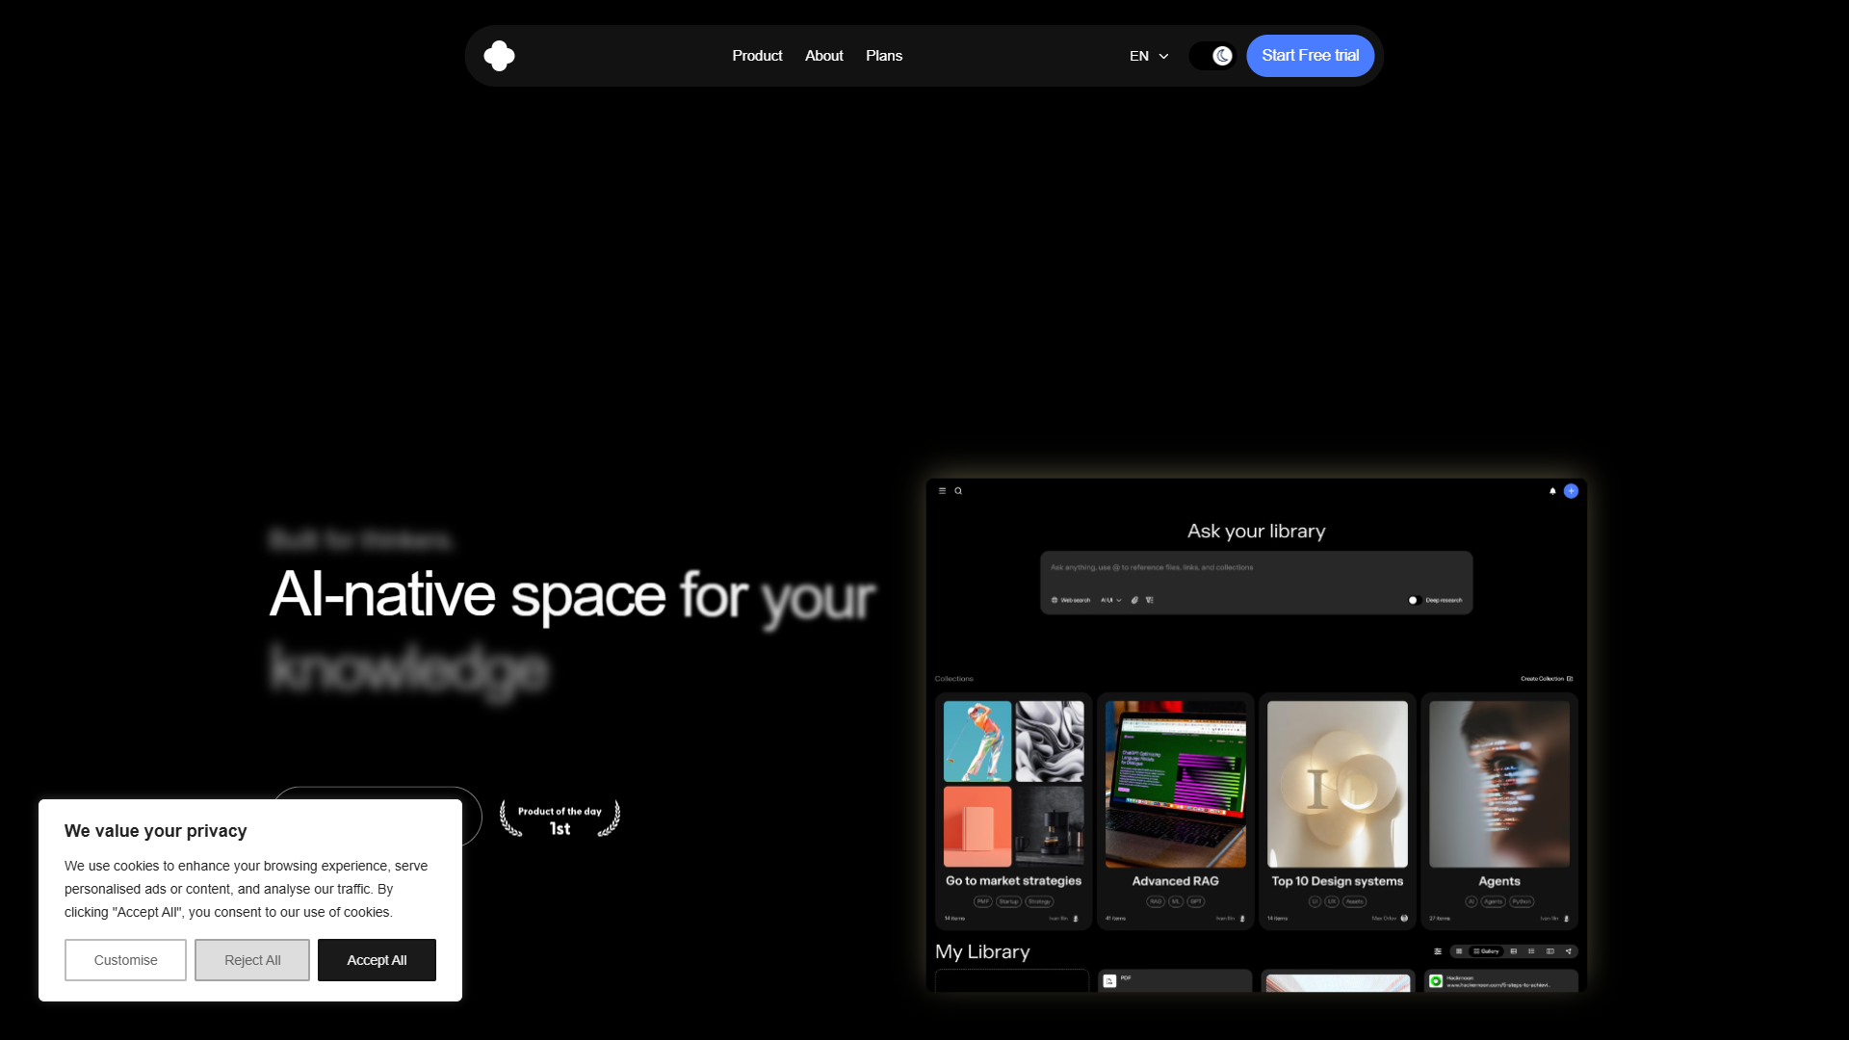Open the AI UI model dropdown
The image size is (1849, 1040).
pyautogui.click(x=1111, y=600)
